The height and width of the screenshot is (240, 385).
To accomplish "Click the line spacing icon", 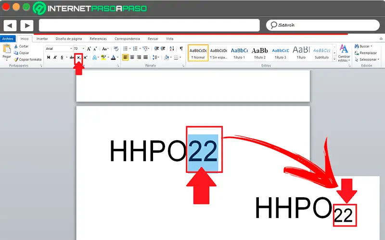I will pos(154,57).
